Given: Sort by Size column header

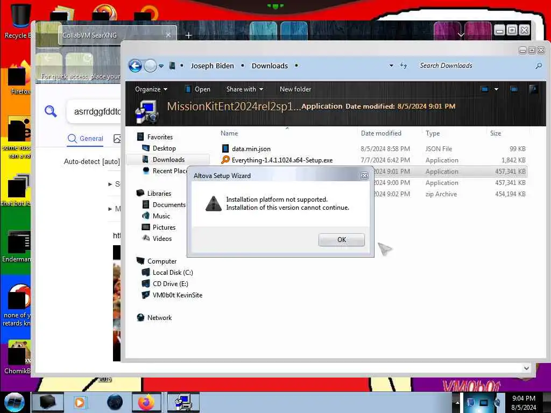Looking at the screenshot, I should click(496, 133).
